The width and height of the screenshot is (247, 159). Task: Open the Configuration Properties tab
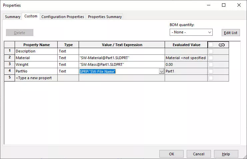tap(63, 17)
